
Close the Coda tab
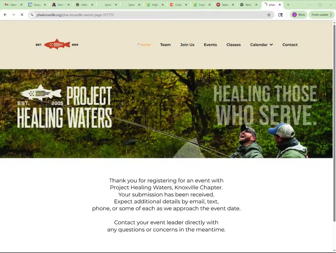[x=186, y=5]
